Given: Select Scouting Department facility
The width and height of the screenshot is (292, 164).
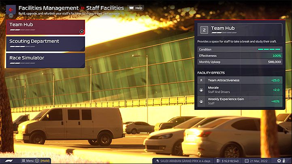Looking at the screenshot, I should [x=45, y=44].
